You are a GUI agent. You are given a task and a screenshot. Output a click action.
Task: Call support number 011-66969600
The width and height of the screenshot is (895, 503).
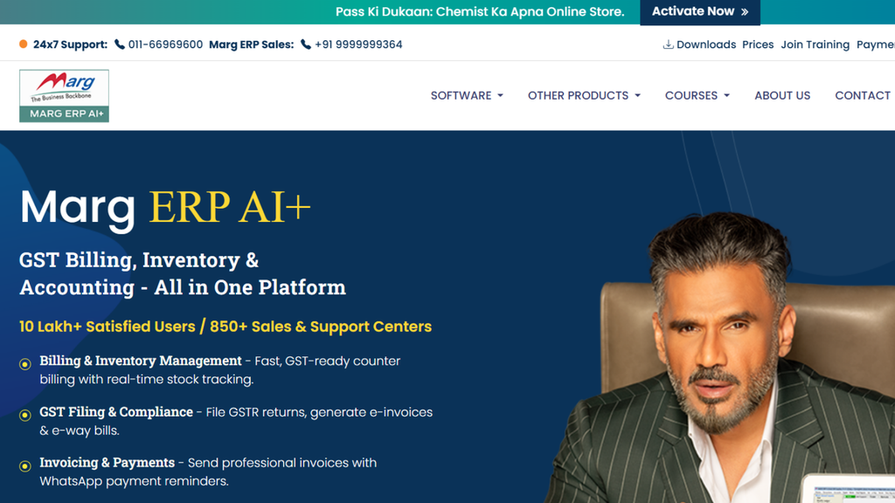pyautogui.click(x=165, y=45)
